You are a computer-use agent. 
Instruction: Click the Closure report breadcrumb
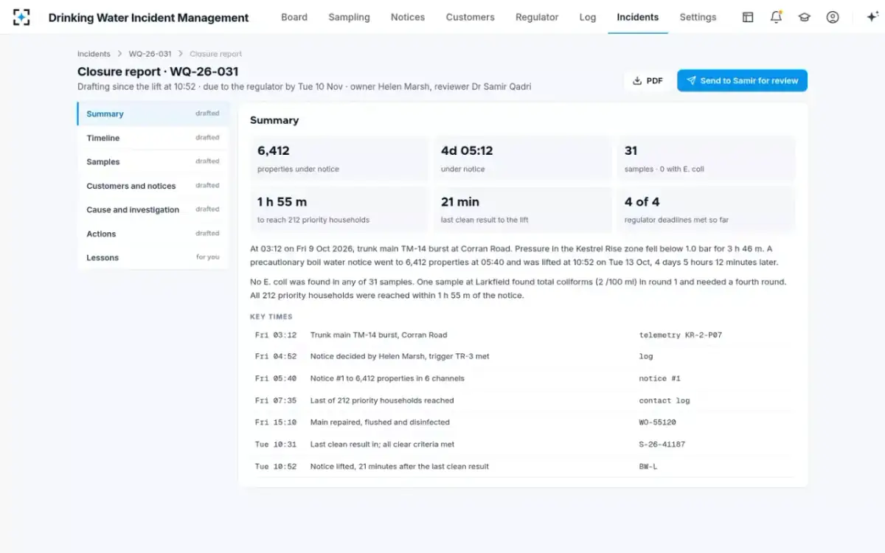(215, 54)
